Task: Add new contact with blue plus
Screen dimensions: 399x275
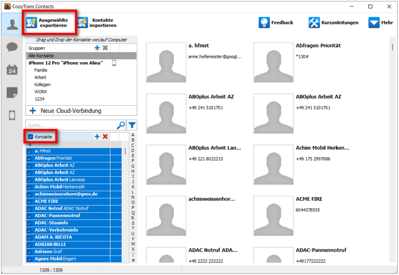Action: click(x=97, y=136)
